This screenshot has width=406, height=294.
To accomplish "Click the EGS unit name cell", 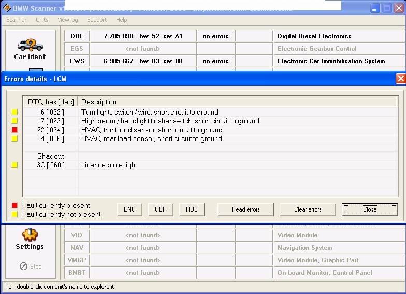I will pos(77,49).
